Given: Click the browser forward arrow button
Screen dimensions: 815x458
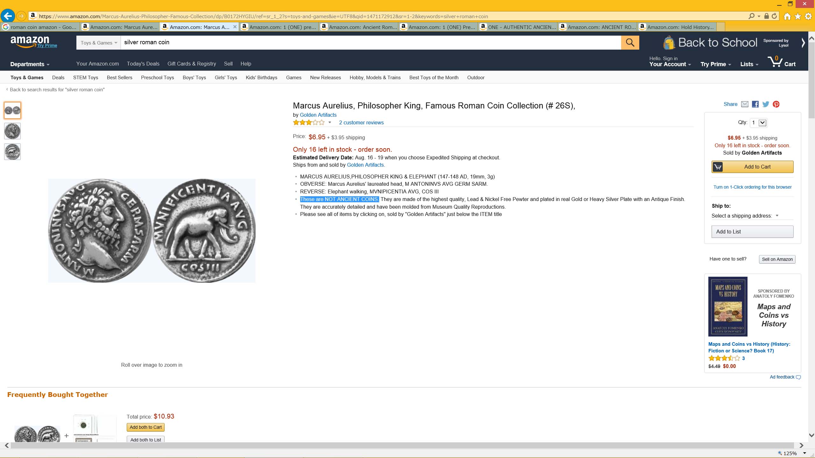Looking at the screenshot, I should [21, 16].
